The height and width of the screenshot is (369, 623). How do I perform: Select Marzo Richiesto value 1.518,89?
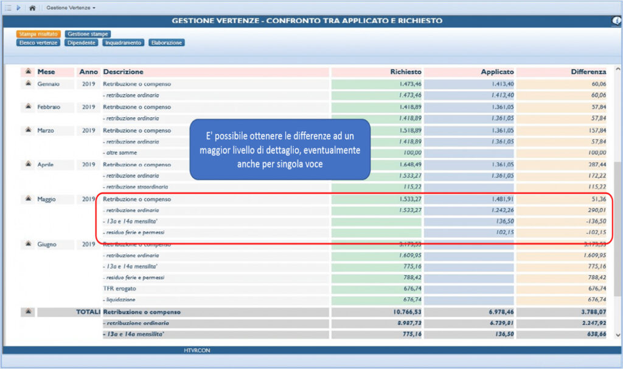point(410,130)
